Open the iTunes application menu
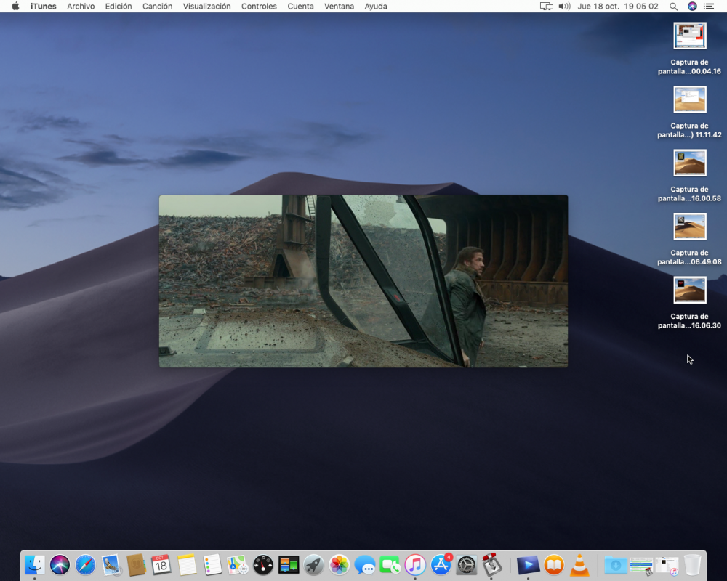Screen dimensions: 727x581 [43, 6]
